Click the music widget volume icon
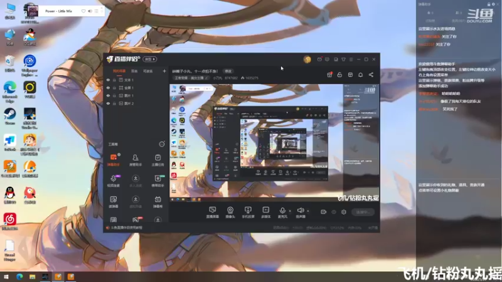 90,11
